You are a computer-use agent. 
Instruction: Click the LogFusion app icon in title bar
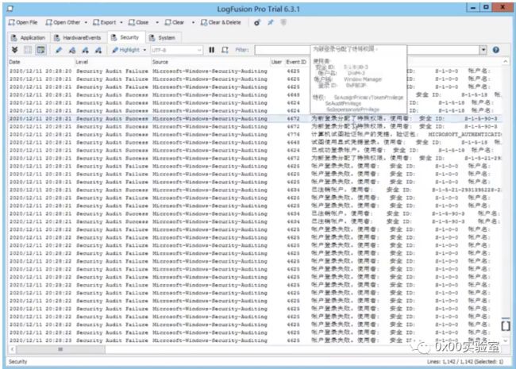[10, 8]
